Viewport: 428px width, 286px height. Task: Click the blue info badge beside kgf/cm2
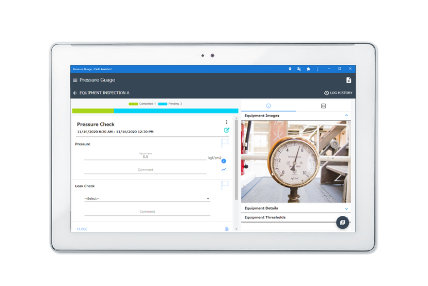[x=224, y=161]
